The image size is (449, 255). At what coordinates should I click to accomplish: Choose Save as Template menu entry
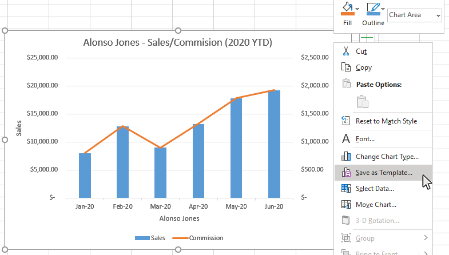point(383,173)
